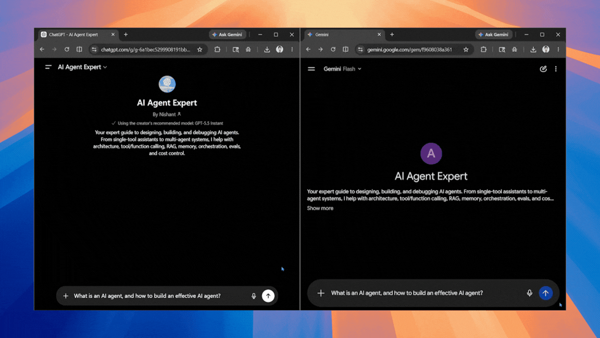Screen dimensions: 600x338
Task: Expand the description with 'Show more'
Action: click(x=320, y=208)
